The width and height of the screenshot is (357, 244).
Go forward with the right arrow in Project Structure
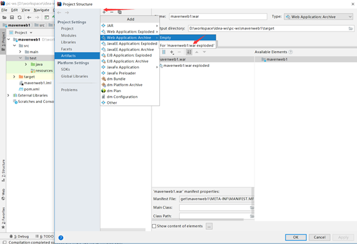point(67,12)
